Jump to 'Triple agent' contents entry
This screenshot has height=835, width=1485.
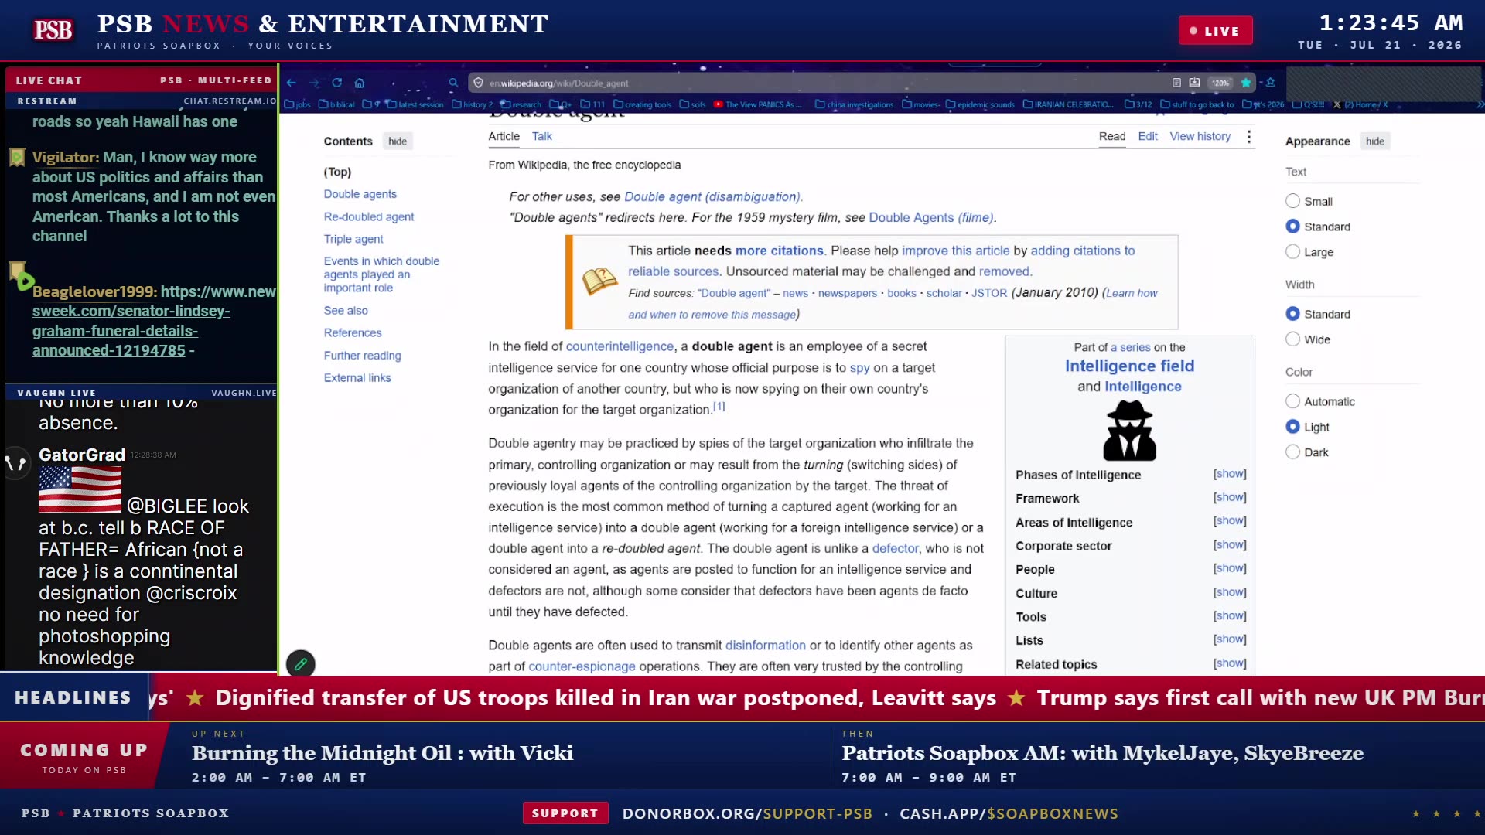(x=353, y=239)
